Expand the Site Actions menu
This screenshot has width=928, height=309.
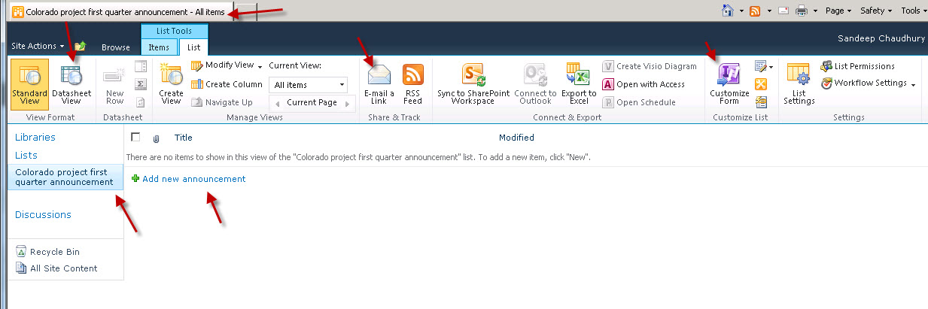[x=37, y=47]
